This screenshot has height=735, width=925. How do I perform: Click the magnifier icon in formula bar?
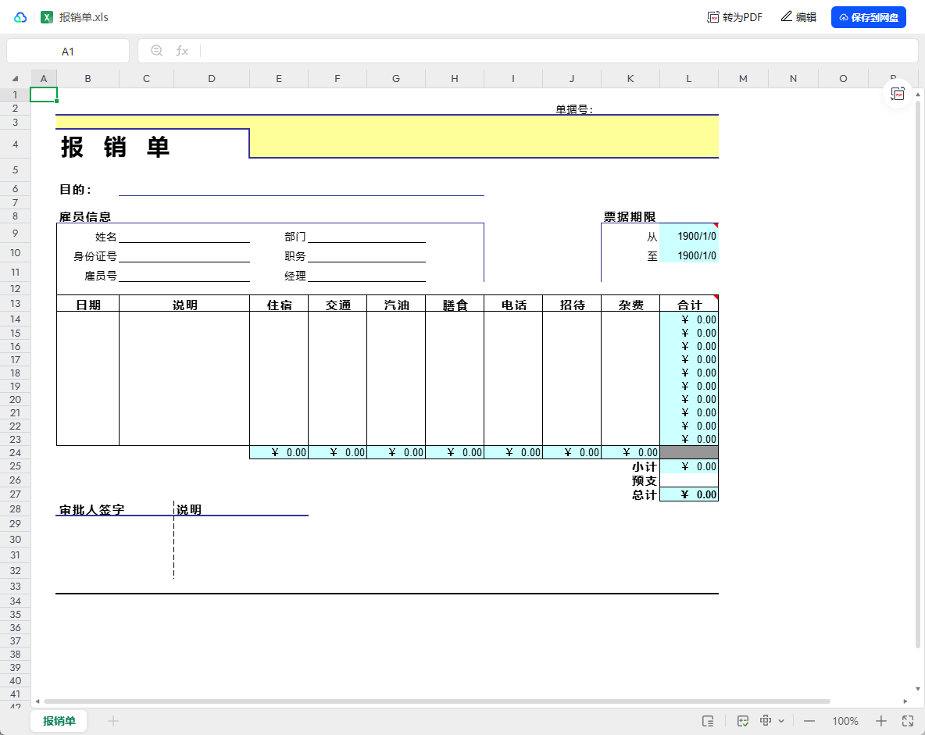tap(157, 51)
